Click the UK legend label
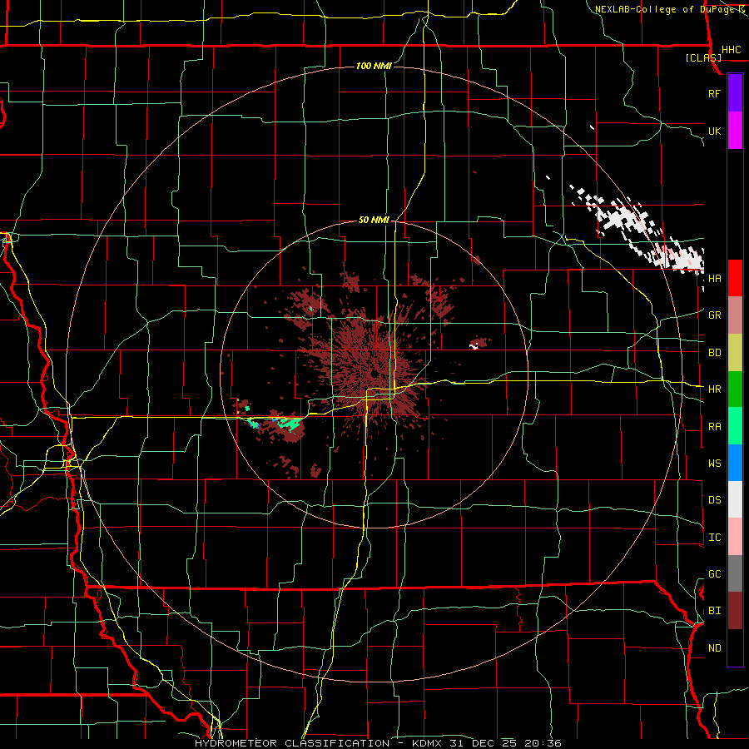The image size is (749, 749). 714,131
